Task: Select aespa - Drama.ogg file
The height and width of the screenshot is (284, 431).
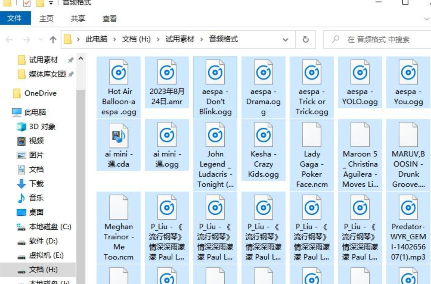Action: 263,87
